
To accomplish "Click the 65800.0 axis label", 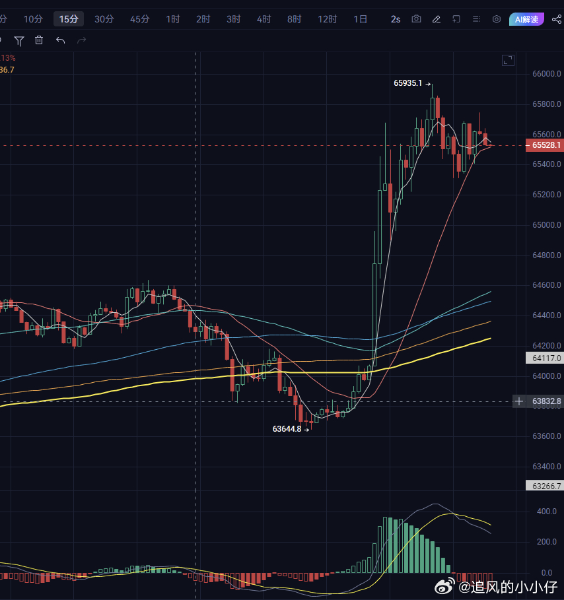I will coord(547,104).
